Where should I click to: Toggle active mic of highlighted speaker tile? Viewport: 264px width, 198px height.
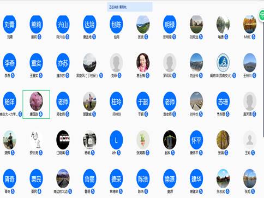pyautogui.click(x=41, y=114)
